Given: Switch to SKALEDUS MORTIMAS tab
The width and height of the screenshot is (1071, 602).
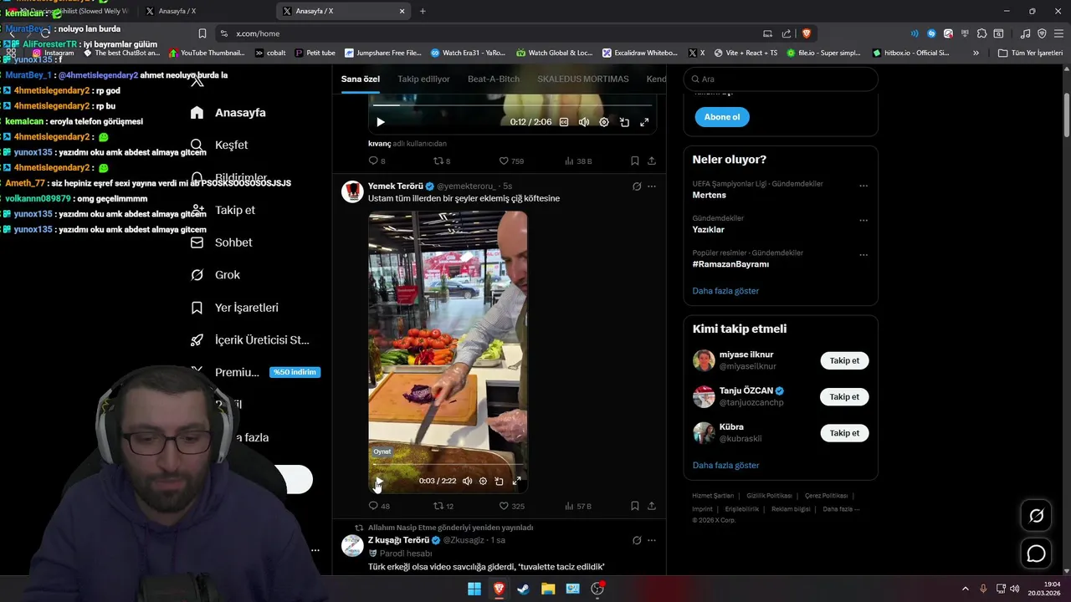Looking at the screenshot, I should tap(583, 79).
